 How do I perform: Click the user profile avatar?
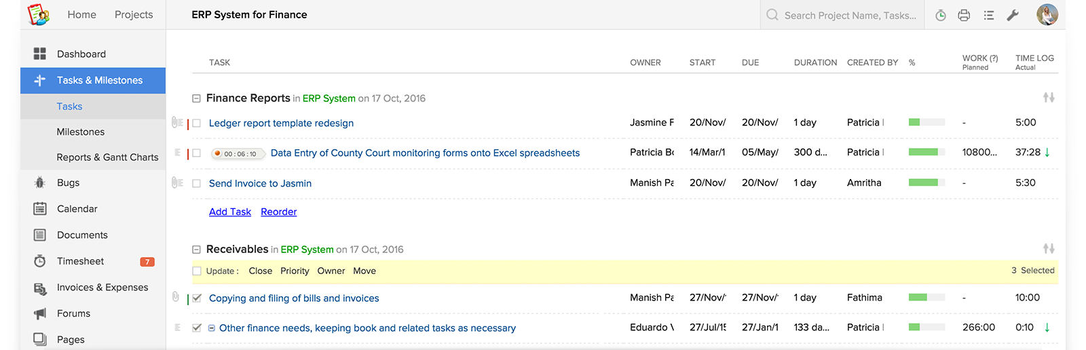(x=1047, y=15)
